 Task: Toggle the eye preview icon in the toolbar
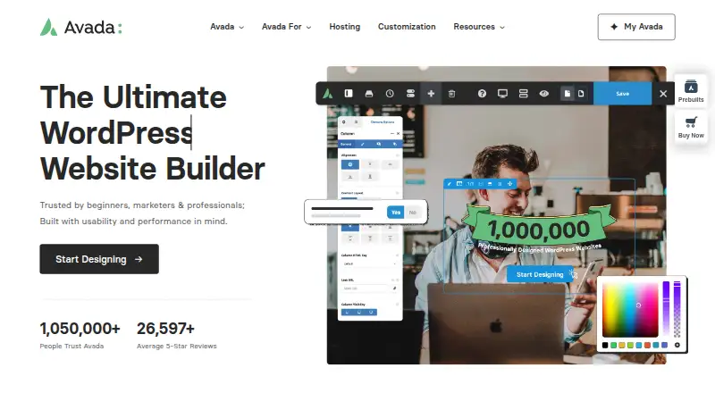point(544,94)
